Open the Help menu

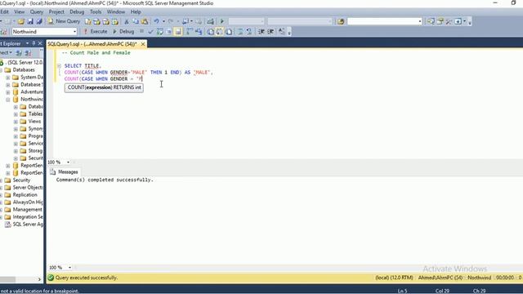click(x=136, y=11)
